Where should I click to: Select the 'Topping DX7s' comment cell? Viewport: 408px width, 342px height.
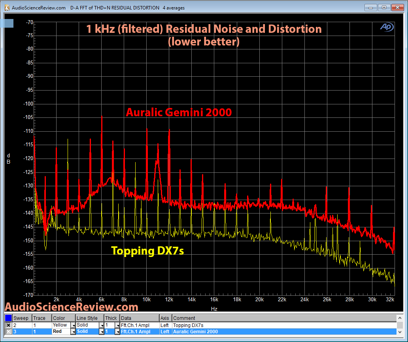pyautogui.click(x=284, y=325)
